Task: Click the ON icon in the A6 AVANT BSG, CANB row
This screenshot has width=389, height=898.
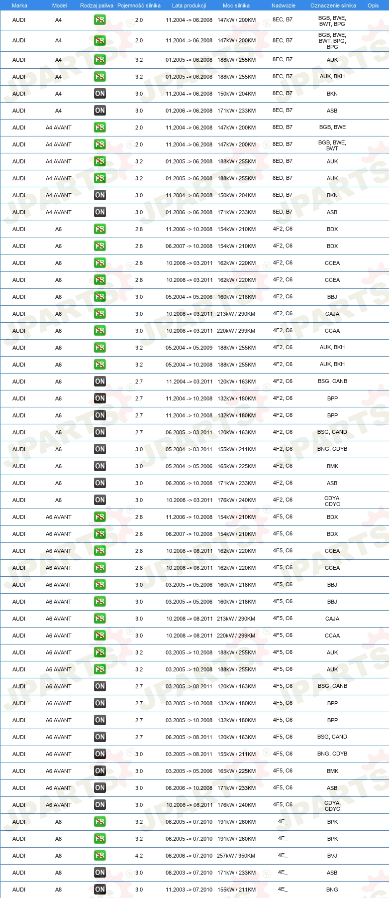Action: [x=100, y=686]
